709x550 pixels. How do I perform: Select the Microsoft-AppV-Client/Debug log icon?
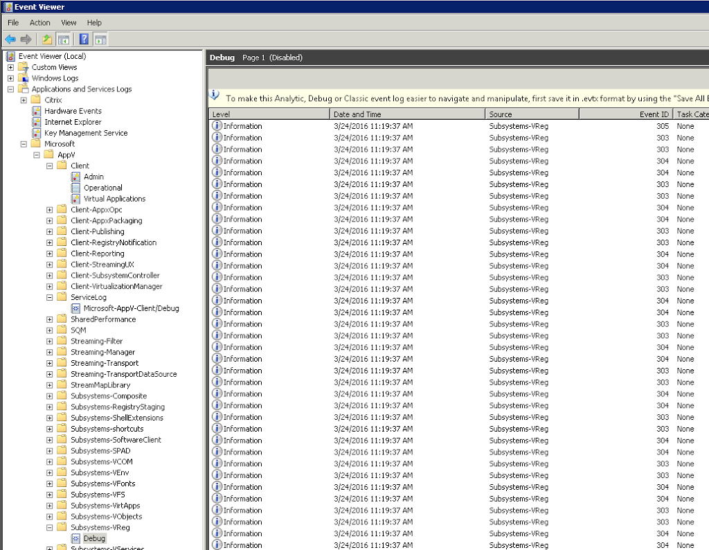tap(76, 308)
